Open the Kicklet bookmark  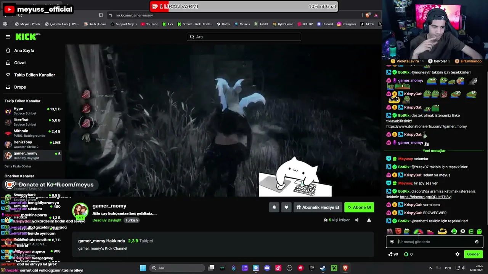coord(261,24)
